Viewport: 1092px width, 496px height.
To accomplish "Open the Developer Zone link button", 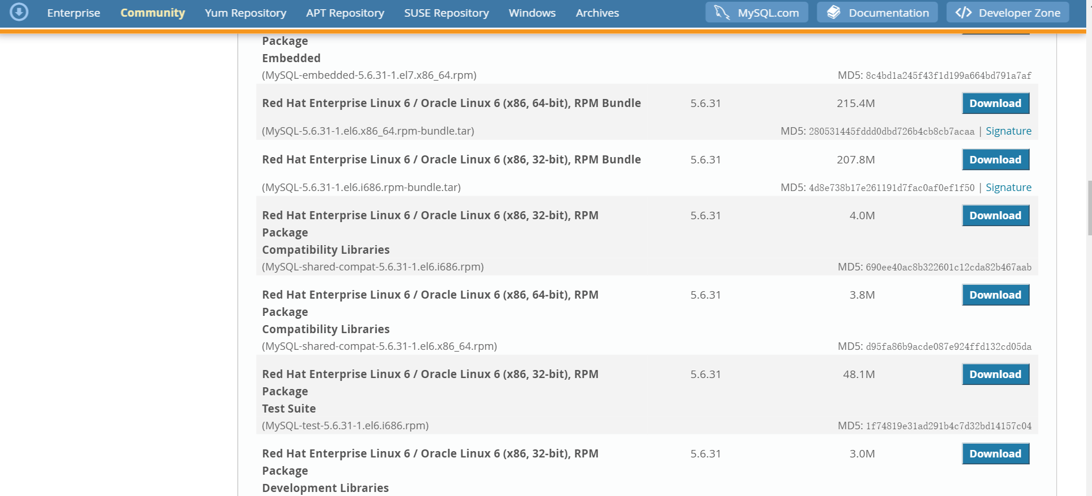I will [x=1007, y=12].
